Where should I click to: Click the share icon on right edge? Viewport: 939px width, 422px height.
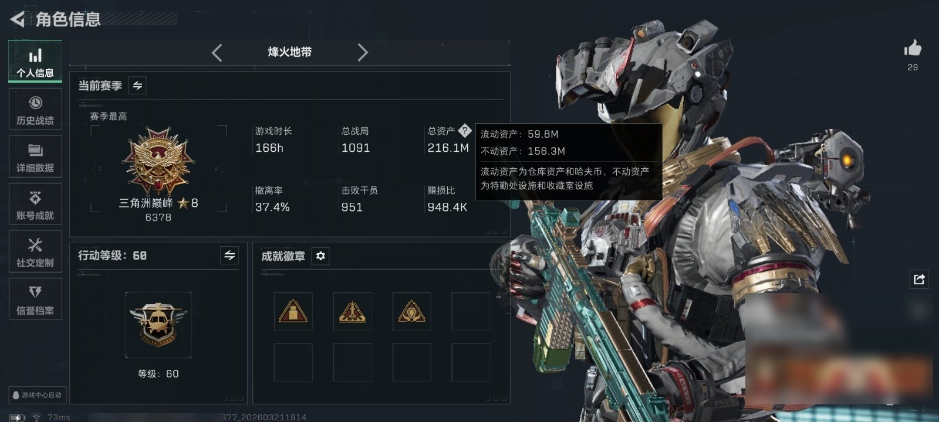(919, 279)
